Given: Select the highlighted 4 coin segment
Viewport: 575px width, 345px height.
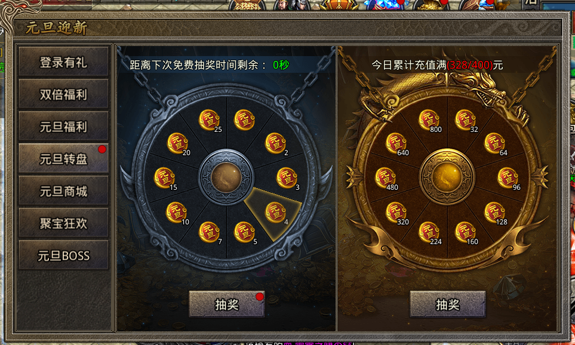Looking at the screenshot, I should [275, 212].
